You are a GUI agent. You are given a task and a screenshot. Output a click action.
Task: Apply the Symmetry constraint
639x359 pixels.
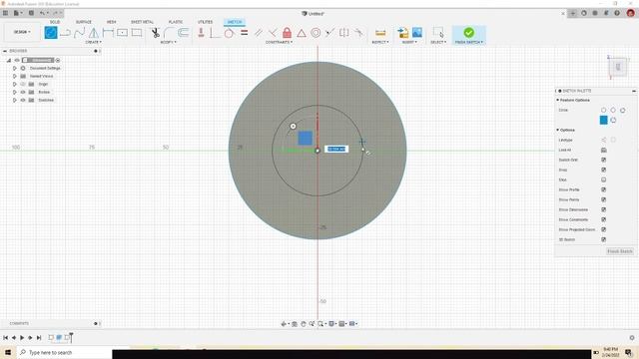click(x=343, y=33)
